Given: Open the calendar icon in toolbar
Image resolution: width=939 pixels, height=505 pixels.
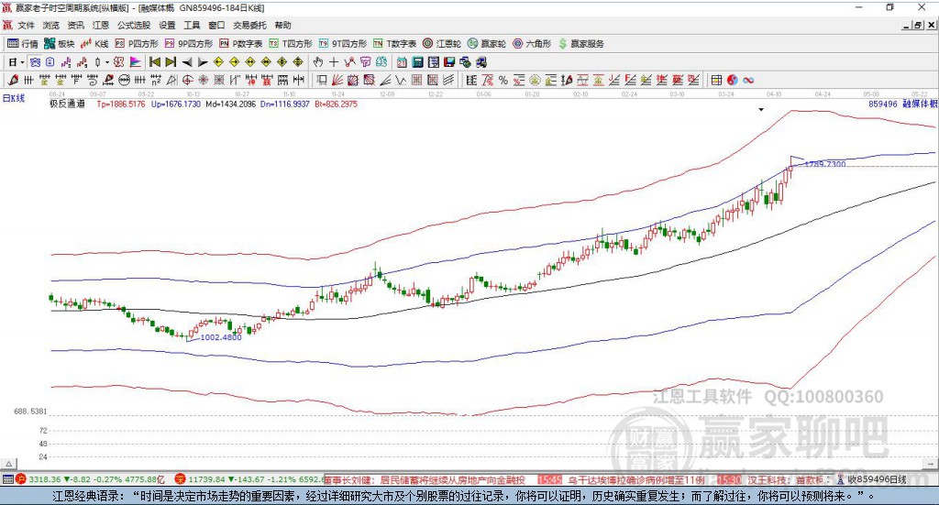Looking at the screenshot, I should click(x=402, y=62).
